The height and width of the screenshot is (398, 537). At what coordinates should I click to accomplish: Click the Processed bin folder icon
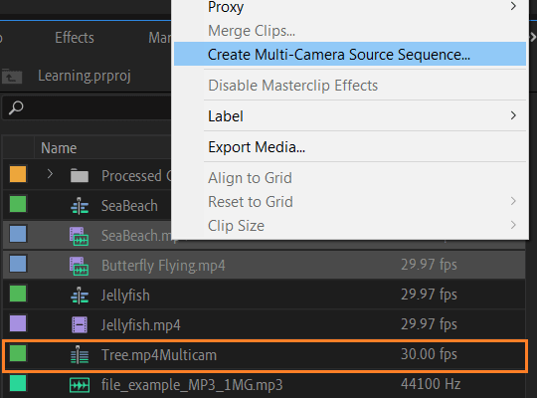[x=80, y=176]
